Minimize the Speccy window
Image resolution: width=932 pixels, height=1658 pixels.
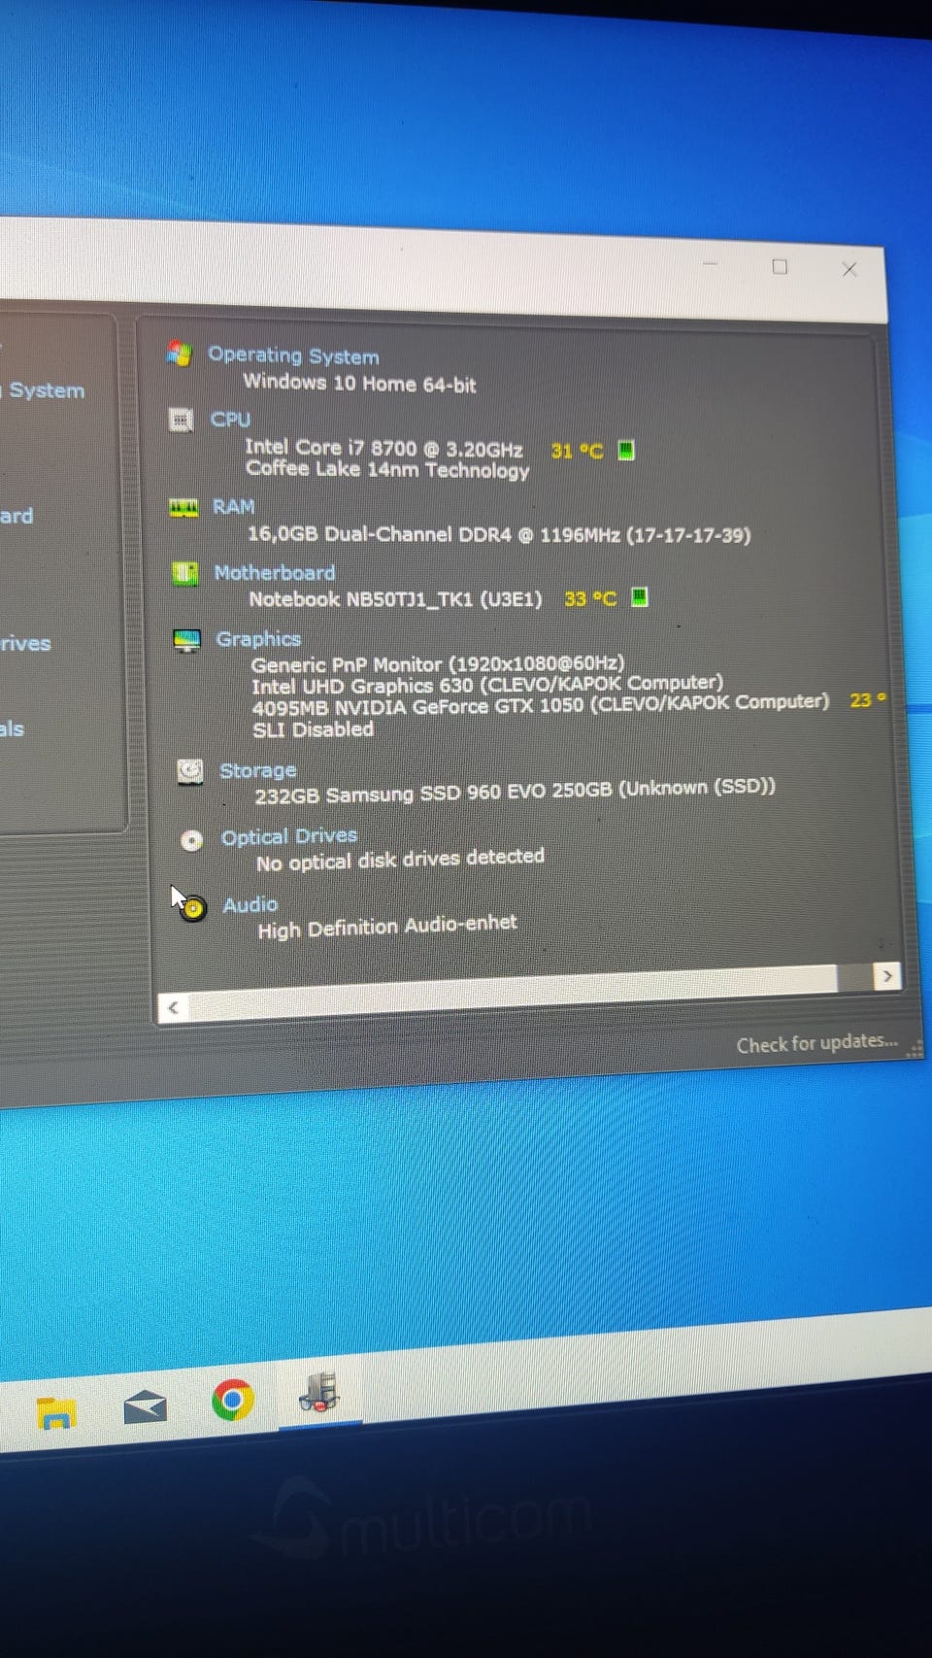tap(711, 263)
